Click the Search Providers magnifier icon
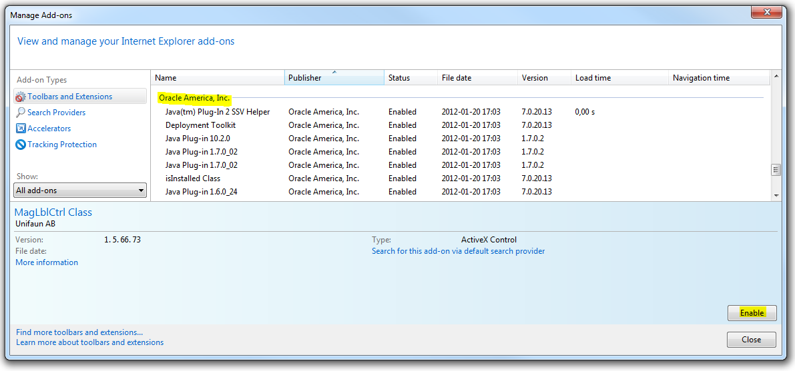Image resolution: width=795 pixels, height=371 pixels. [20, 113]
